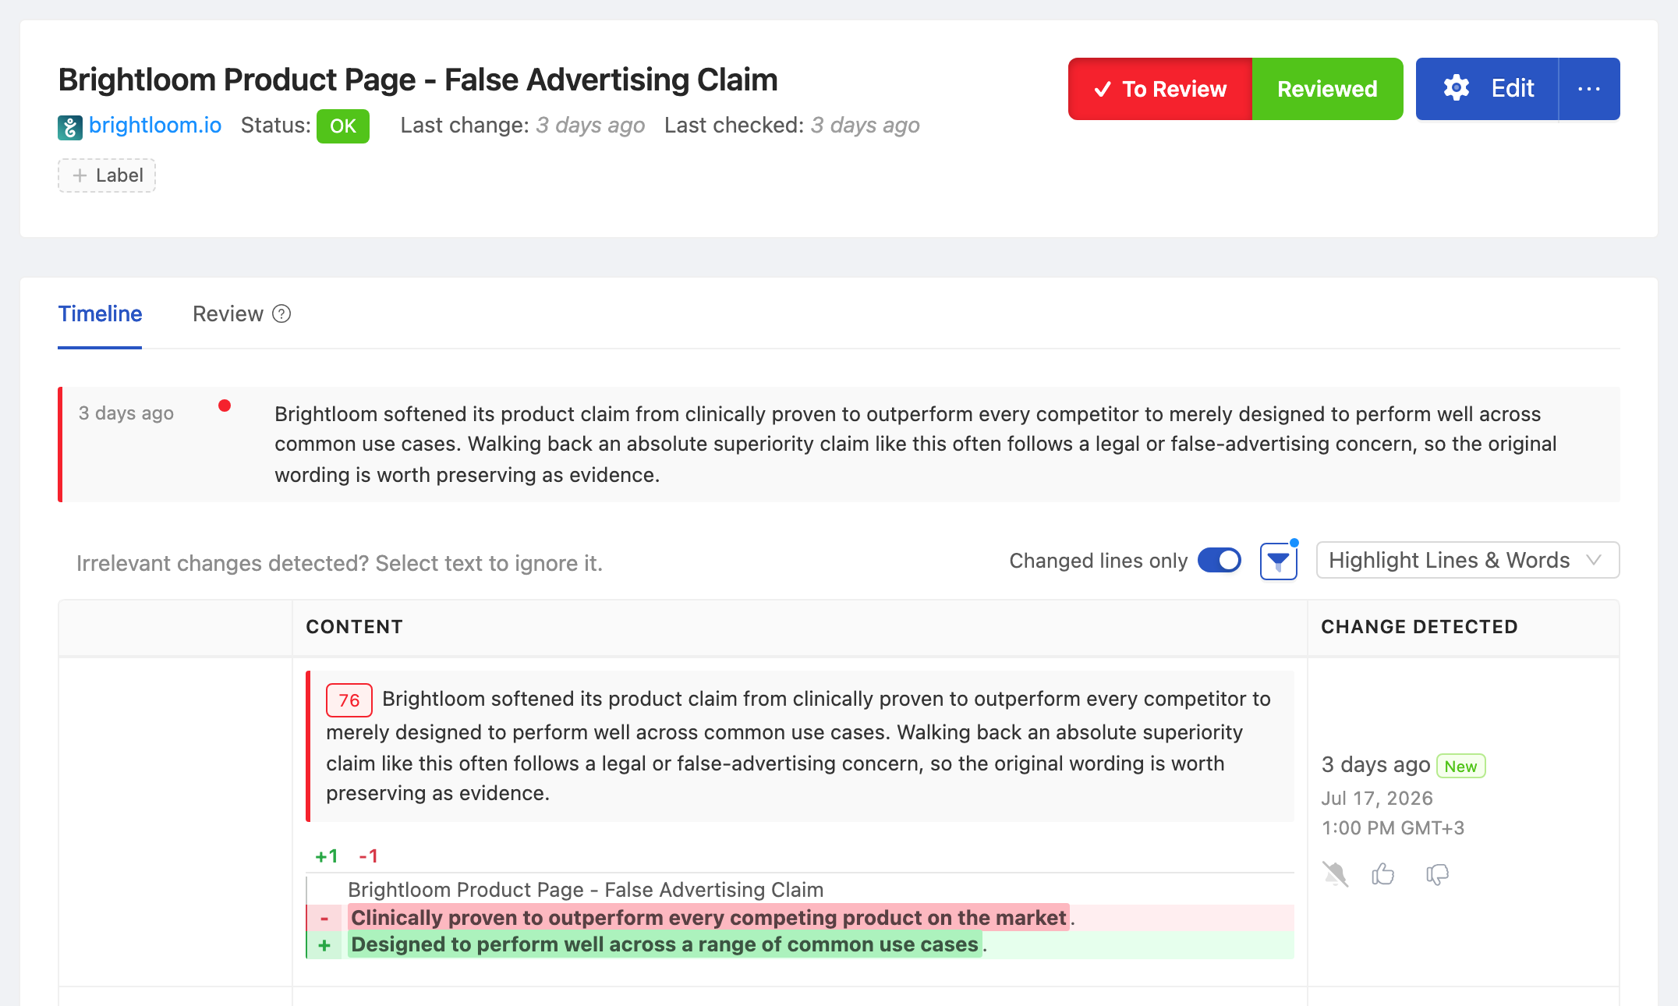1678x1006 pixels.
Task: Switch to the Timeline tab
Action: pyautogui.click(x=100, y=313)
